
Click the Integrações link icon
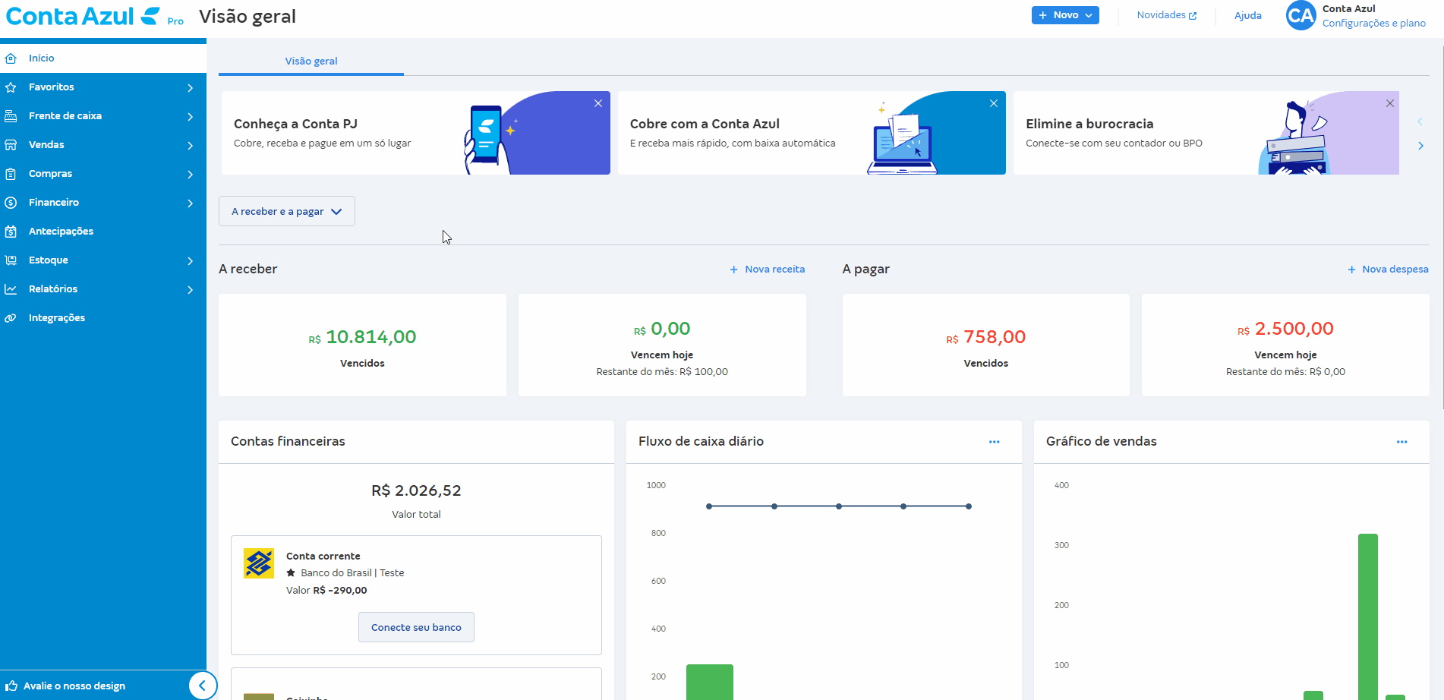pos(11,318)
